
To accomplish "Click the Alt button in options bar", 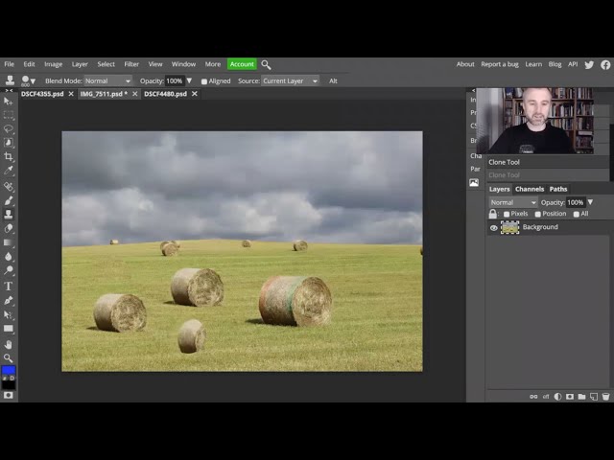I will 333,80.
